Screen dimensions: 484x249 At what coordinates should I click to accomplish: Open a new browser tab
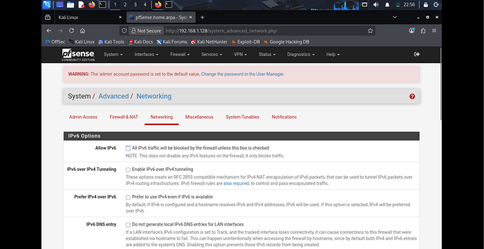pos(202,17)
